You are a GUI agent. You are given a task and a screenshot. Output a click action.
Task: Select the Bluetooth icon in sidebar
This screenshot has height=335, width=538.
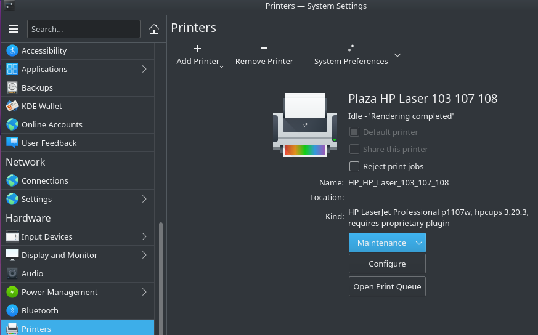click(12, 310)
